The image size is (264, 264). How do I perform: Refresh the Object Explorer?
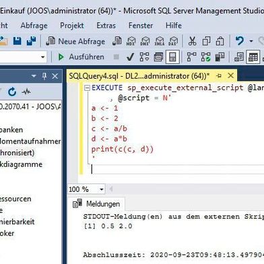tap(12, 92)
